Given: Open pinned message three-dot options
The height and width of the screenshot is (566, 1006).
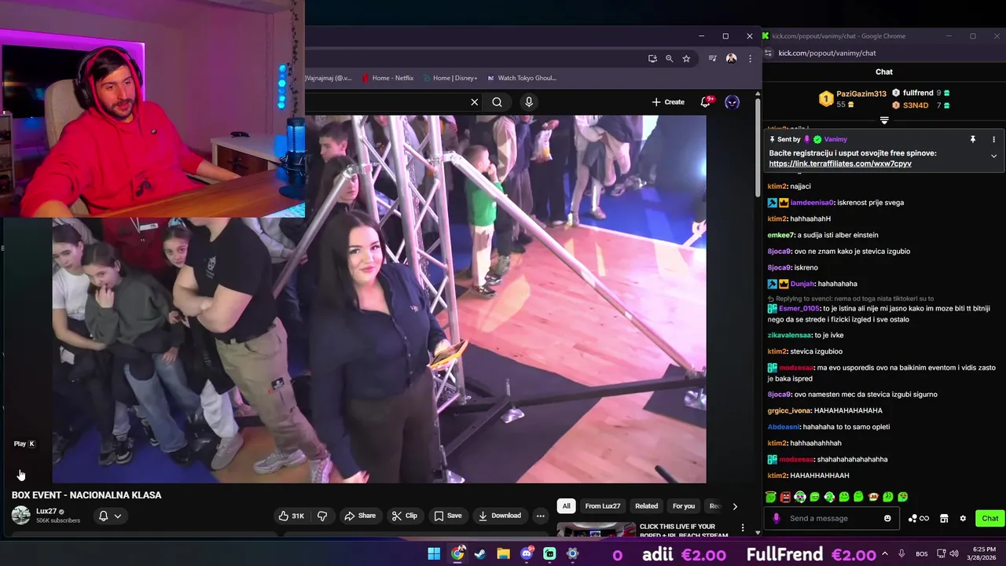Looking at the screenshot, I should (x=993, y=139).
